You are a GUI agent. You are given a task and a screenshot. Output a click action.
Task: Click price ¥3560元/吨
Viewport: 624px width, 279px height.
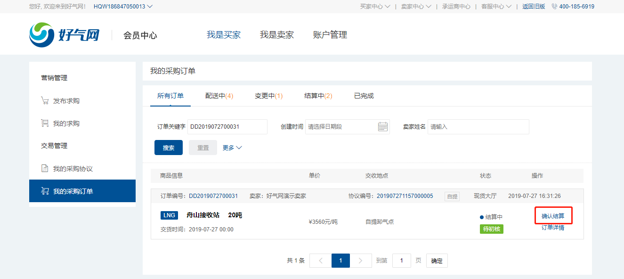[323, 222]
